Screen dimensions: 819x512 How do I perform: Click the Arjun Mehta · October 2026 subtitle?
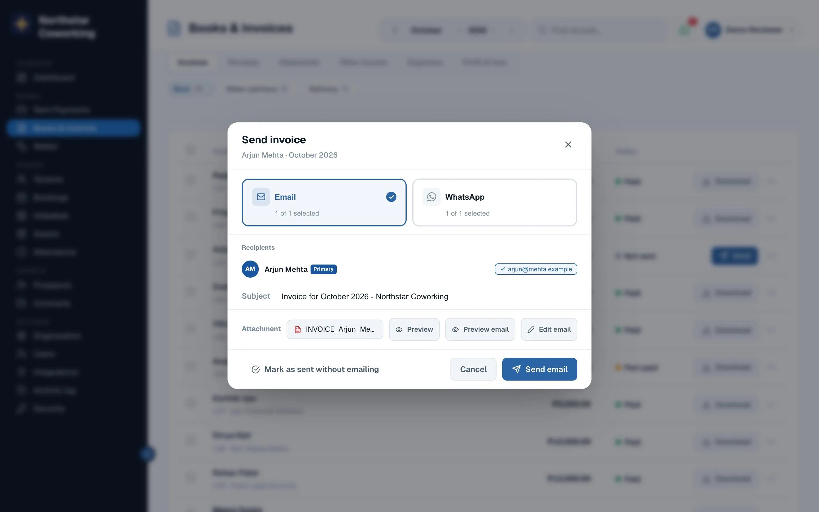[x=289, y=155]
